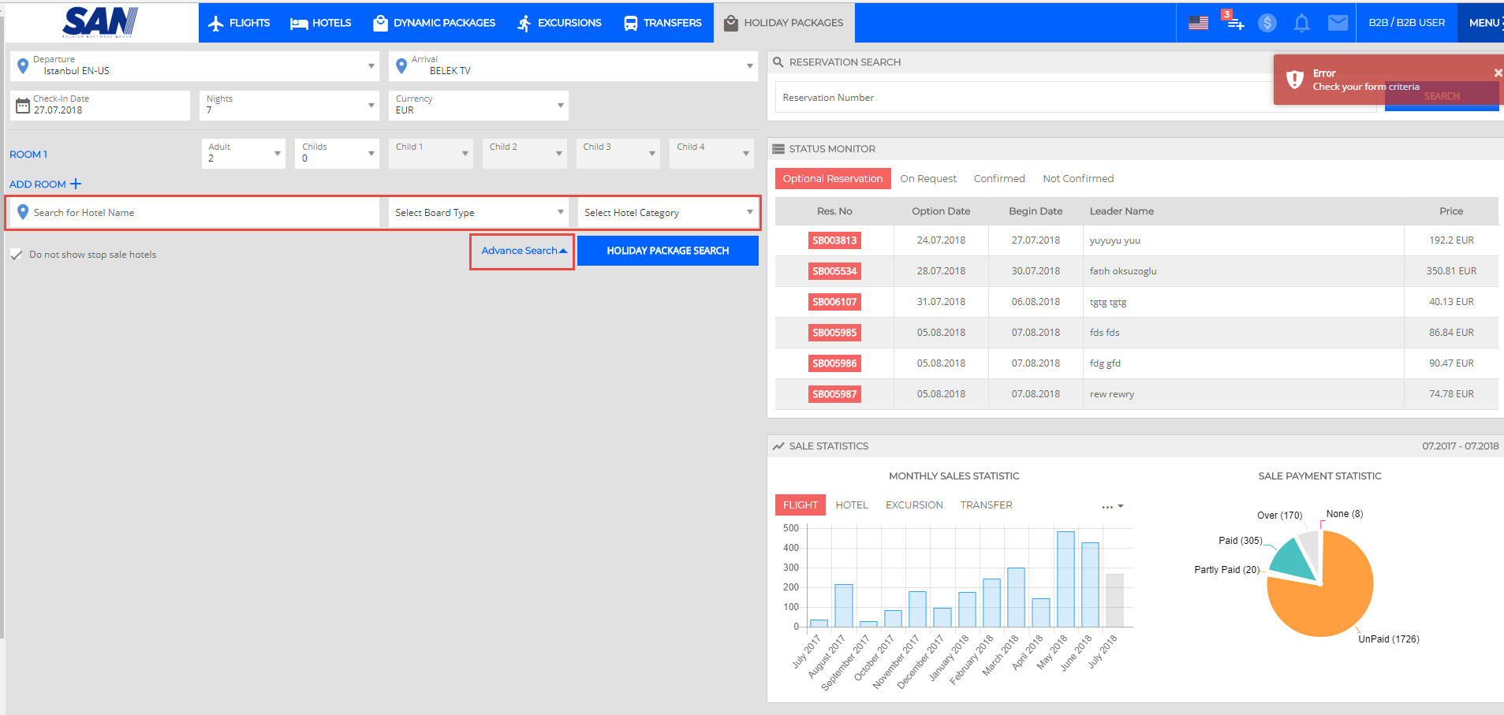
Task: Close the Error notification popup
Action: tap(1497, 73)
